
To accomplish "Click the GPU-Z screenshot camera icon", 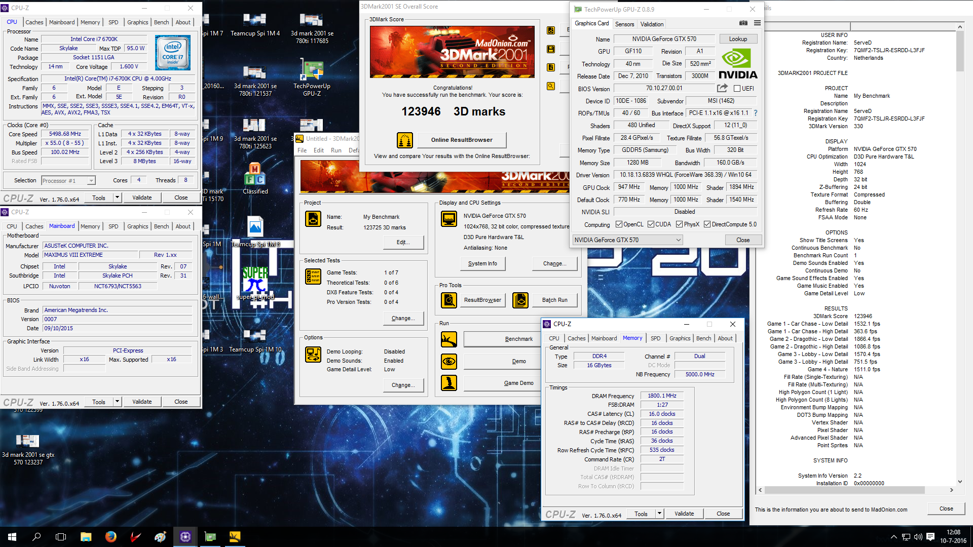I will 743,23.
